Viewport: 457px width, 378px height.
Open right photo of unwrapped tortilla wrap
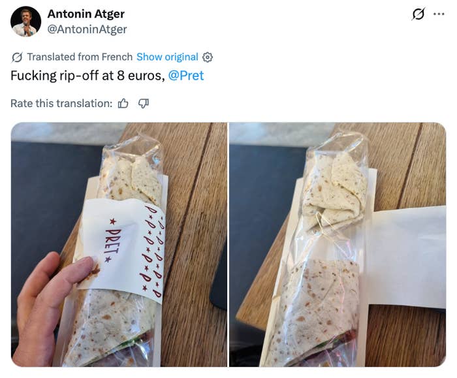click(338, 245)
